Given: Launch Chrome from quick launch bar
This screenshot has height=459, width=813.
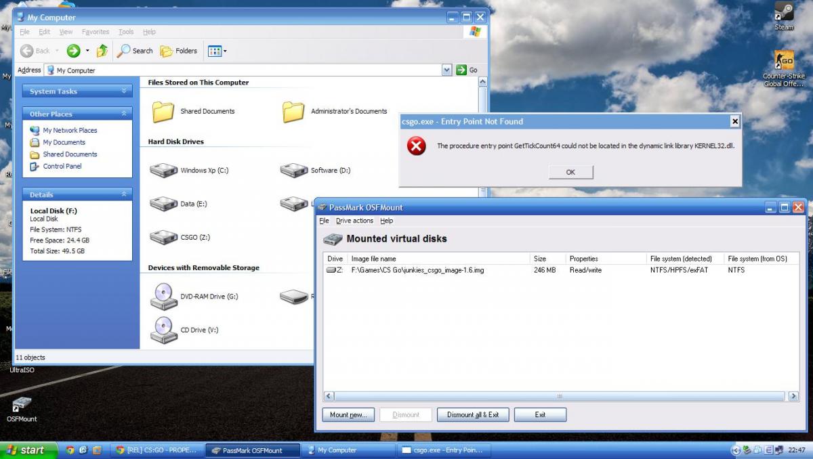Looking at the screenshot, I should [71, 450].
